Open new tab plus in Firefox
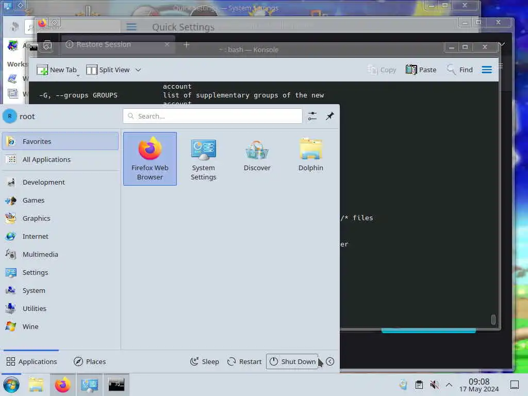The image size is (528, 396). 186,44
